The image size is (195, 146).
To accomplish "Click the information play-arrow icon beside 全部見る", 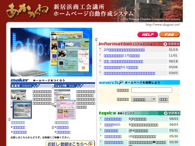I will pos(165,44).
